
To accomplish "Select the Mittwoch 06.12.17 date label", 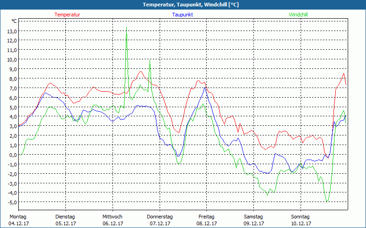I will [x=113, y=220].
